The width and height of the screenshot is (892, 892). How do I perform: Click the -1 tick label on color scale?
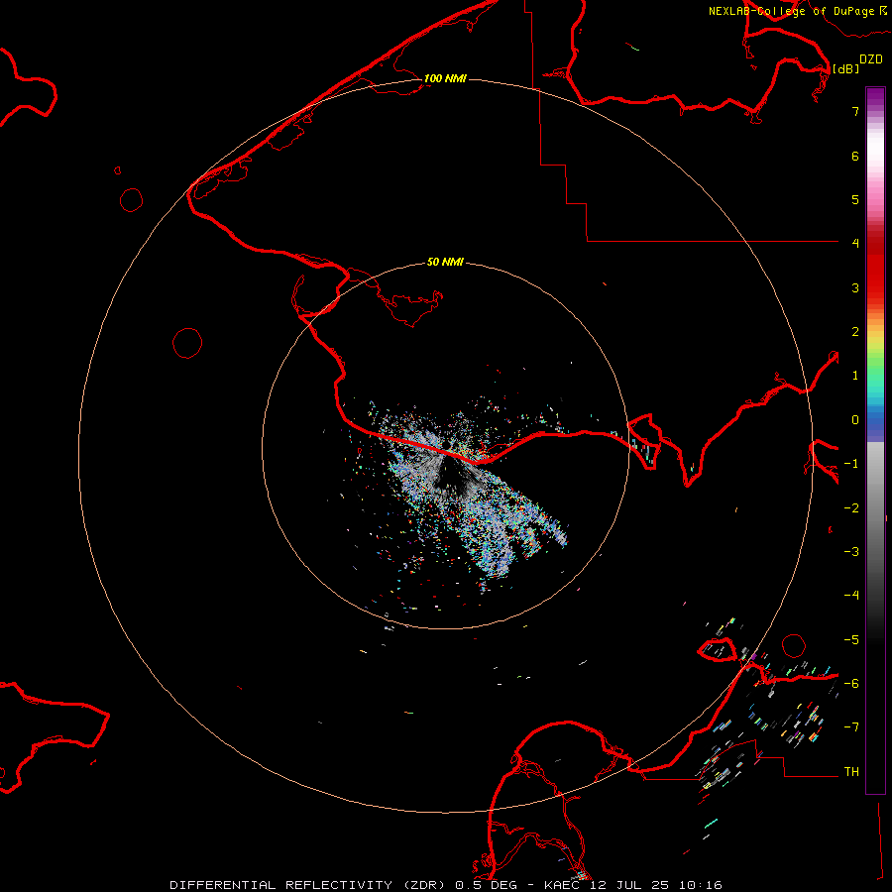point(851,464)
